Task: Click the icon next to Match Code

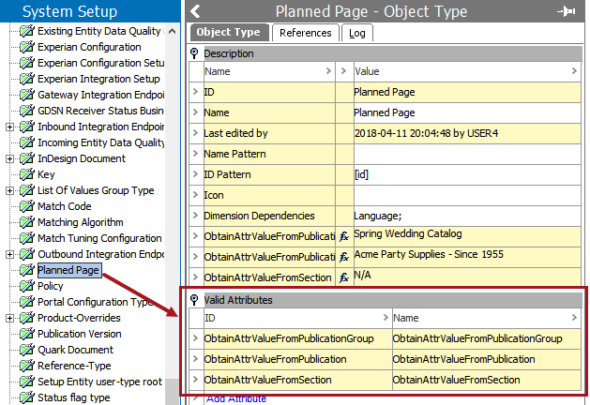Action: pos(27,206)
